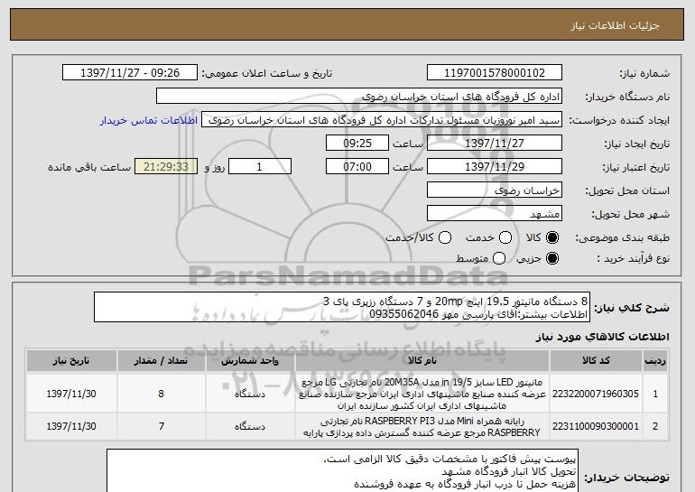
Task: Click unit دستگاه in row 2
Action: [x=250, y=426]
